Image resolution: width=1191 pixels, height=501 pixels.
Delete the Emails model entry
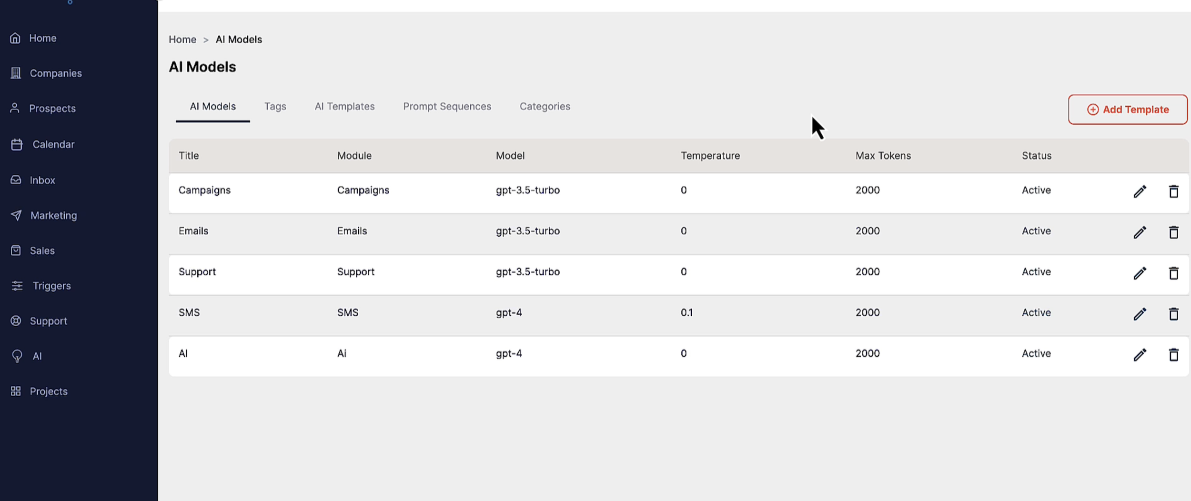tap(1173, 232)
